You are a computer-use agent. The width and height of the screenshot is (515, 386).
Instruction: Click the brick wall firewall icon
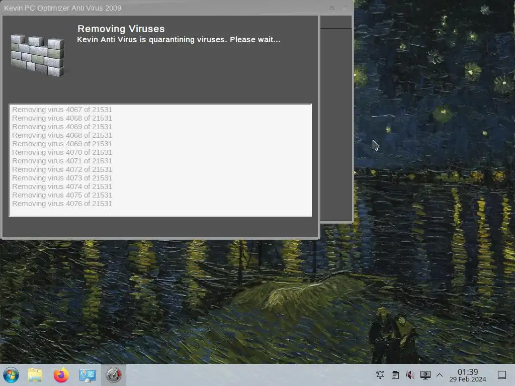37,56
